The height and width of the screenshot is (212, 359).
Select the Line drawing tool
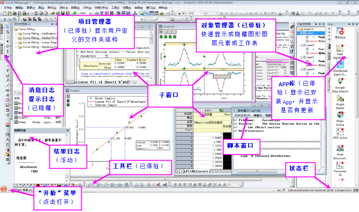pos(8,86)
